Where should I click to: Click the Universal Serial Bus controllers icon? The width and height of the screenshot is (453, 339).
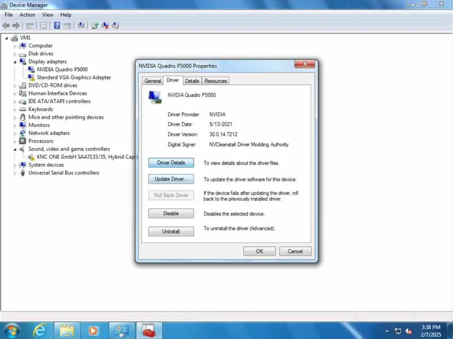click(x=23, y=173)
